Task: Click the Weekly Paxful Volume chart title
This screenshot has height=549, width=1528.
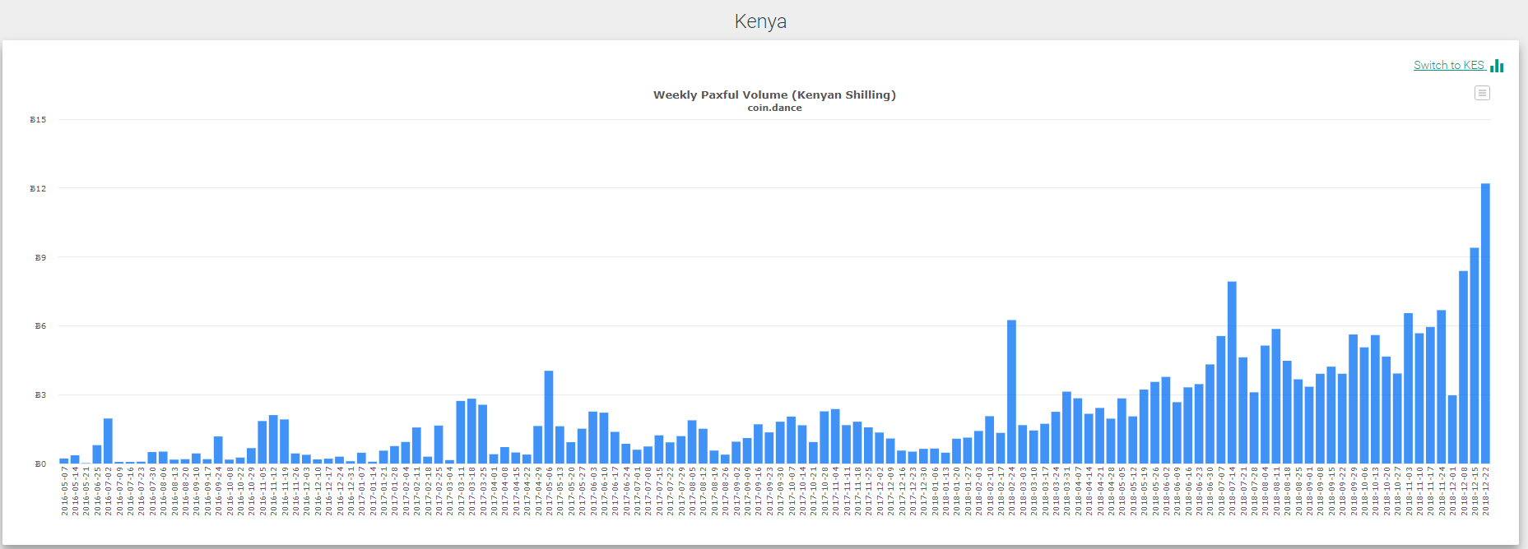Action: coord(774,95)
